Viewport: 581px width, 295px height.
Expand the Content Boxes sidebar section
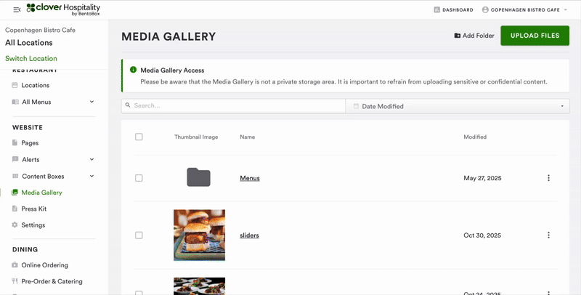coord(92,176)
